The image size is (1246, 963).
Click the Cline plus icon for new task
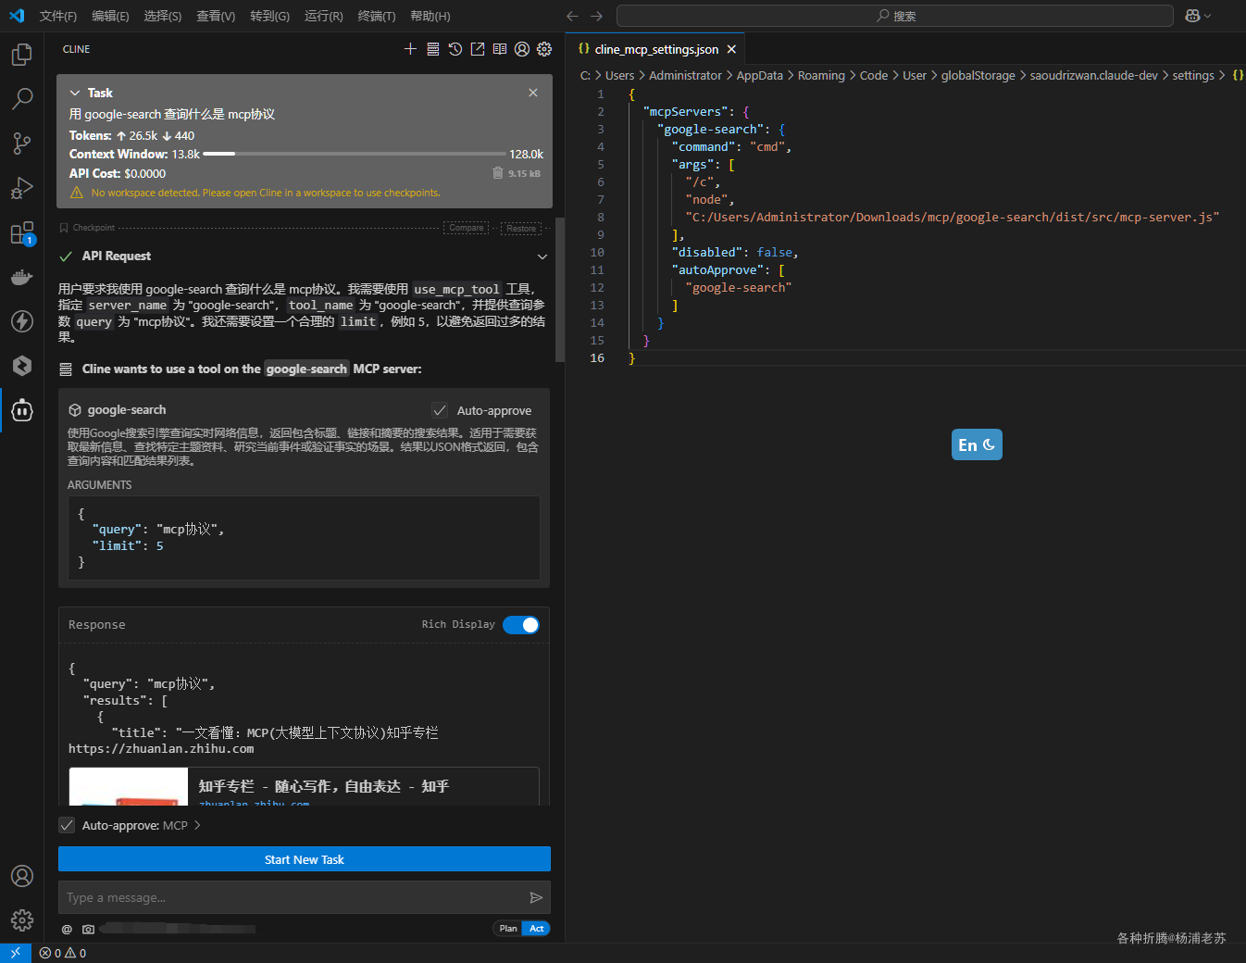coord(410,49)
